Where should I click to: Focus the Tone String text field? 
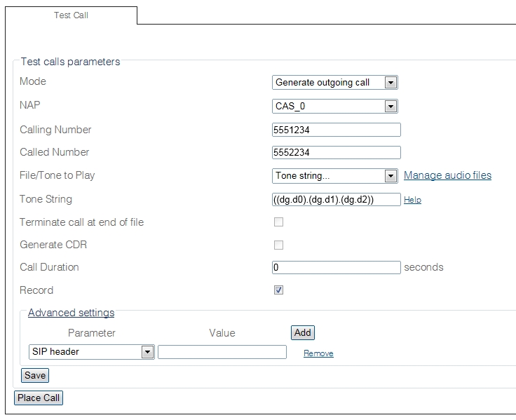coord(336,200)
